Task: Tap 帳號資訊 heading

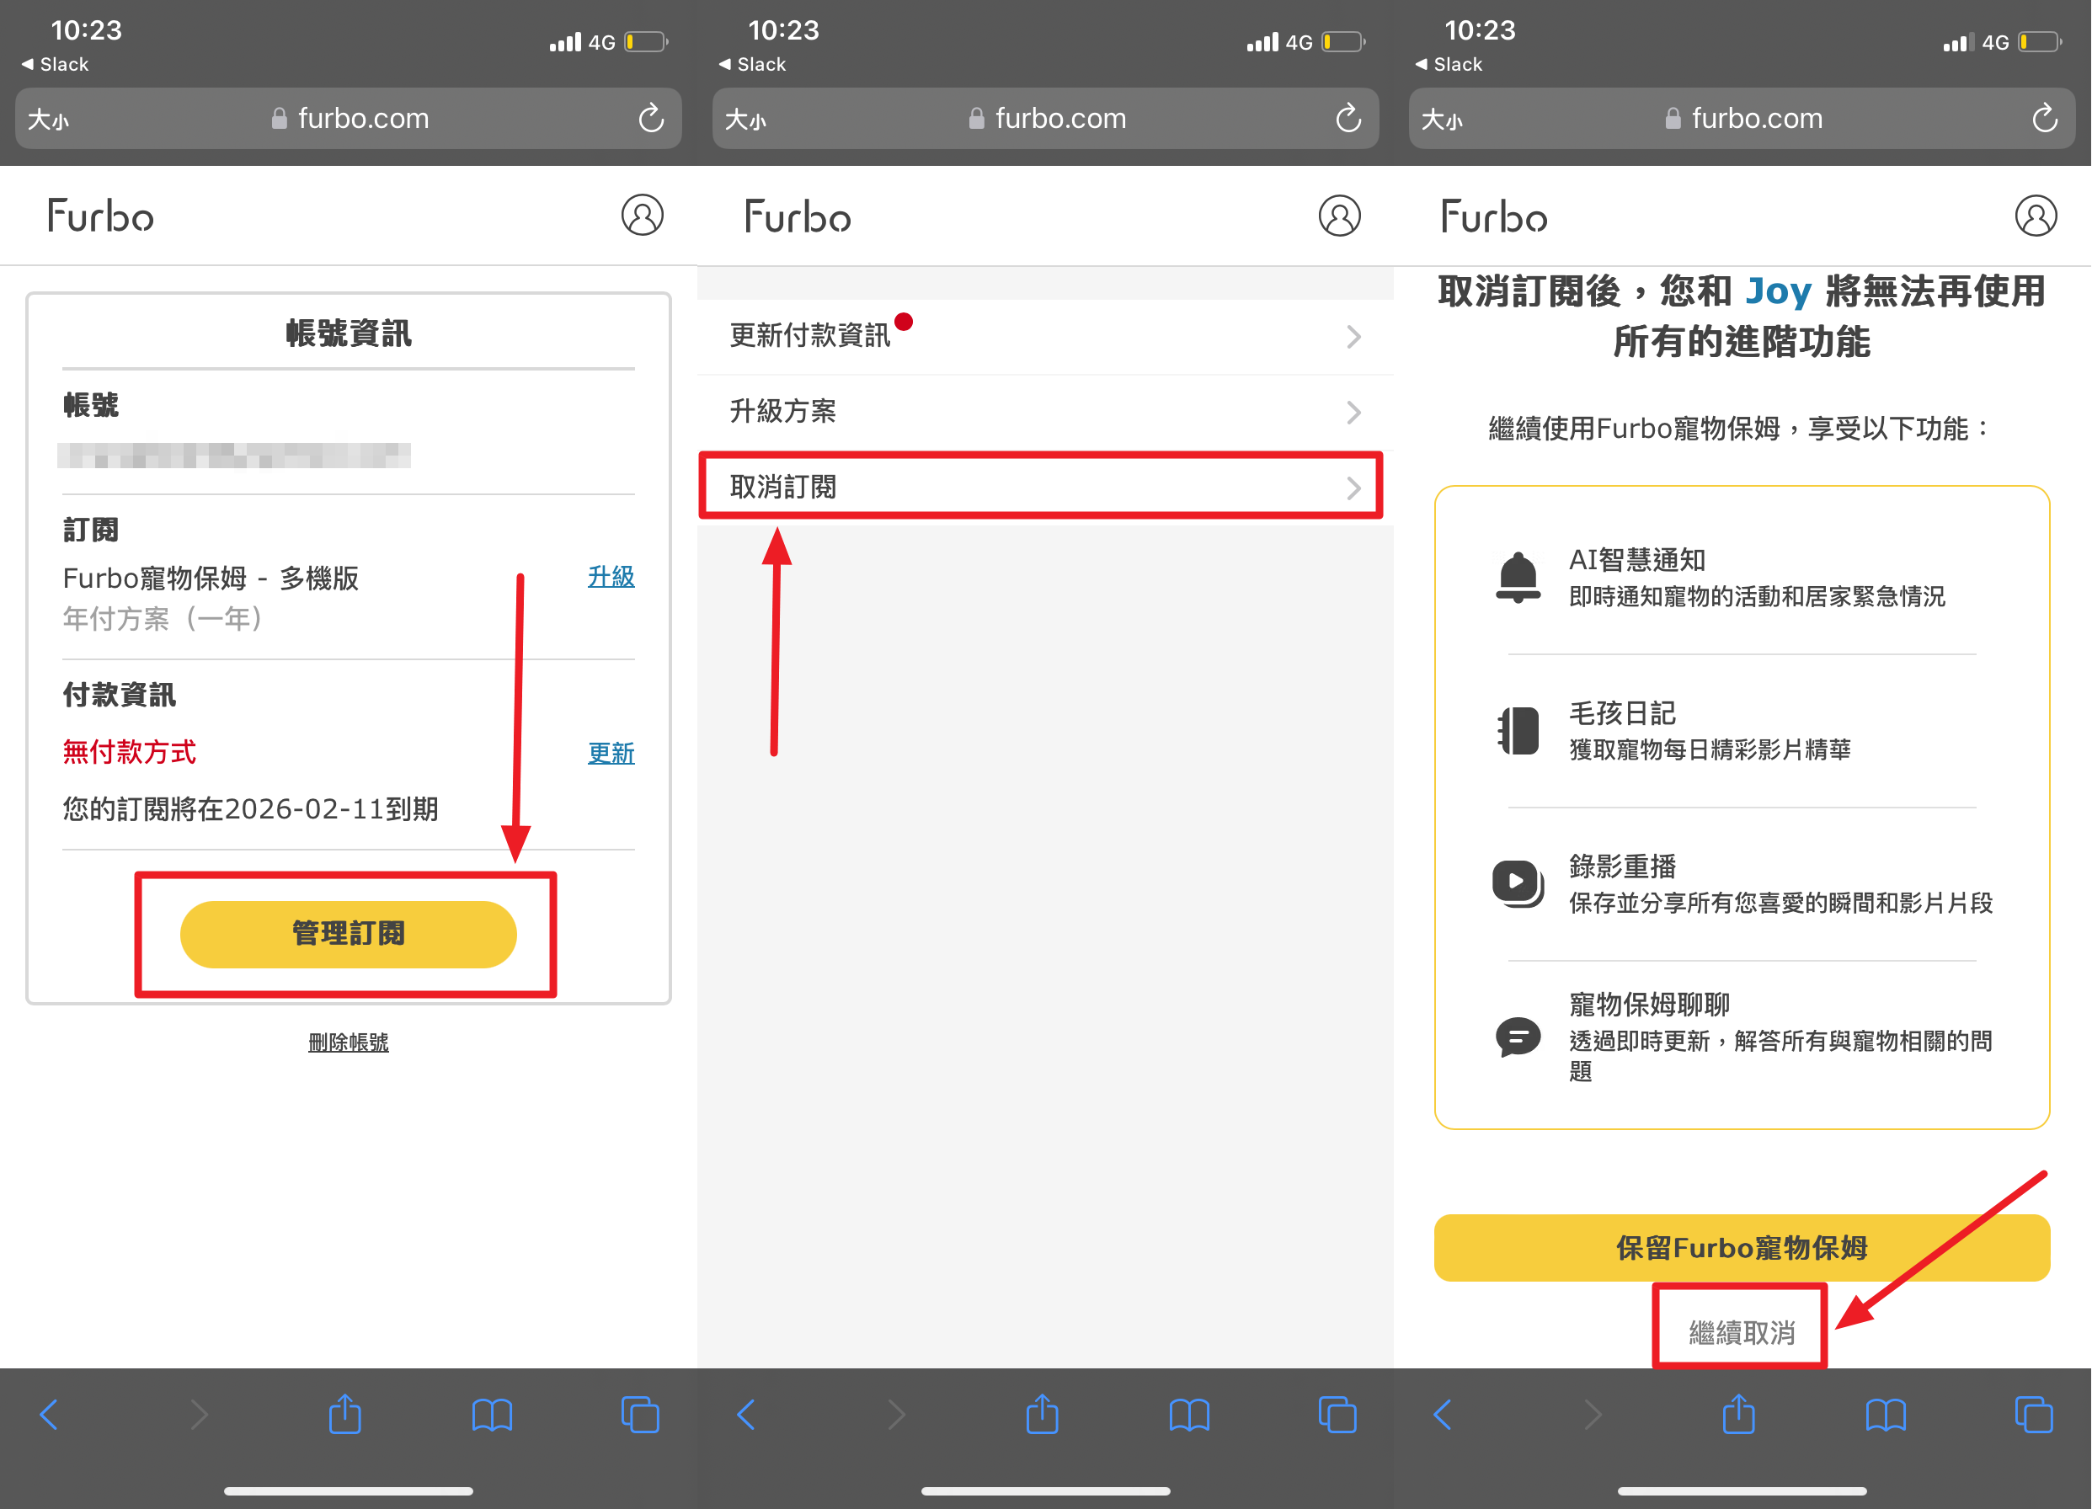Action: pos(349,333)
